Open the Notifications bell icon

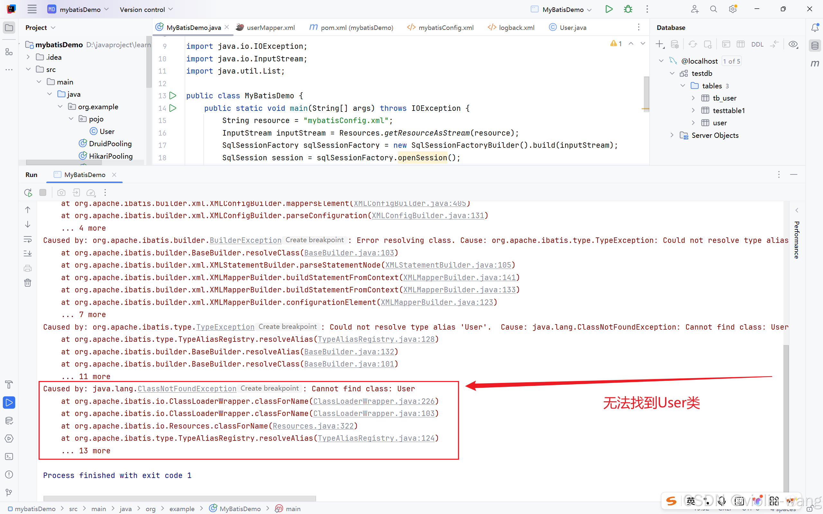click(x=815, y=28)
